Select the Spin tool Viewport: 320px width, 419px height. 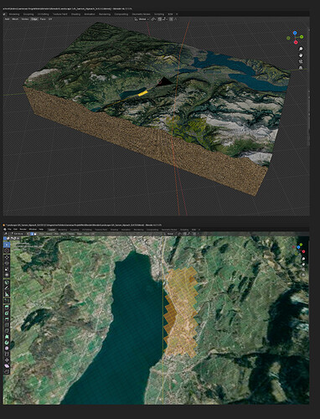pyautogui.click(x=7, y=343)
